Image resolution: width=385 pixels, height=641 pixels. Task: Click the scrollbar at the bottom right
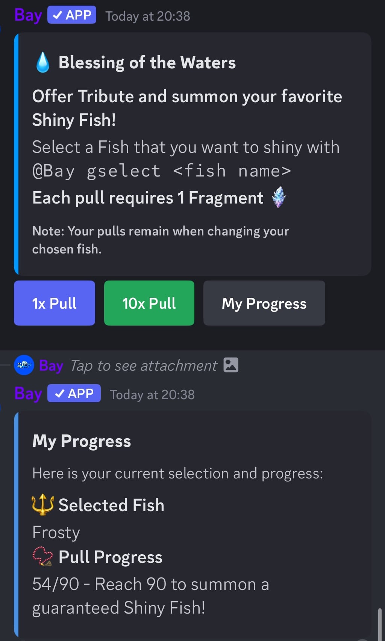pos(380,623)
